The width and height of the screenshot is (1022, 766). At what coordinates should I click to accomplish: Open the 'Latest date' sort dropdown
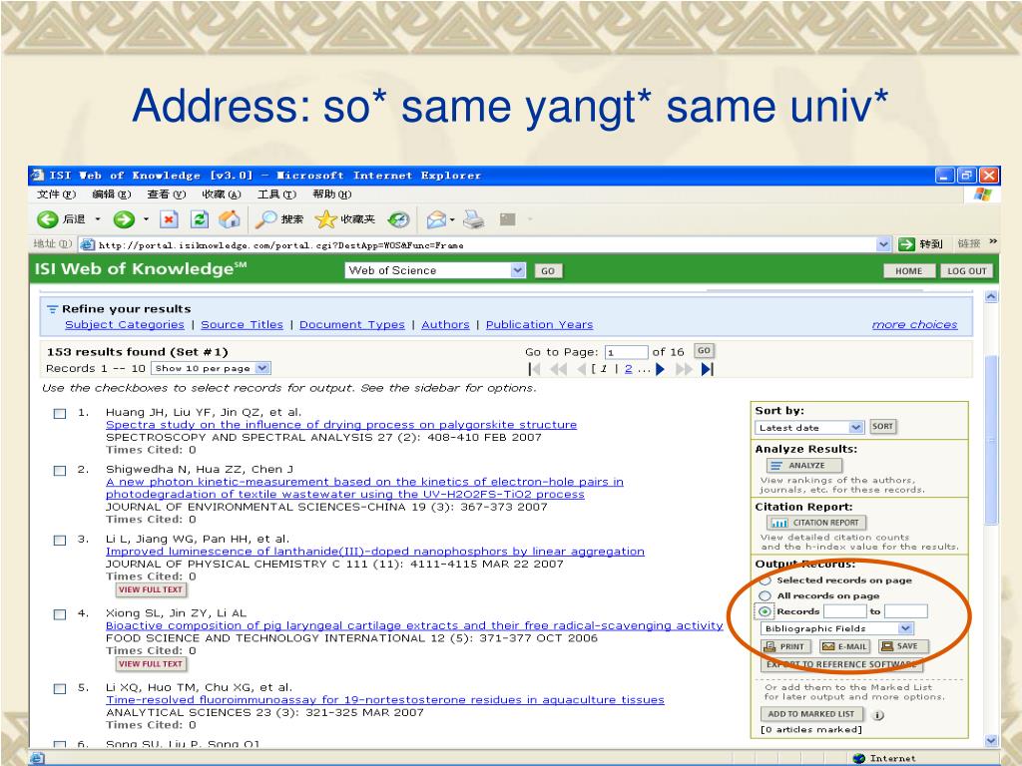pos(856,427)
